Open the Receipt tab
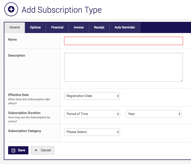191x164 pixels. point(99,27)
